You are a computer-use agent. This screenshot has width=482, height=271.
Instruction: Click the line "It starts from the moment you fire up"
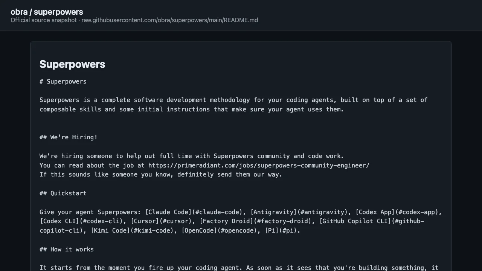[x=239, y=268]
